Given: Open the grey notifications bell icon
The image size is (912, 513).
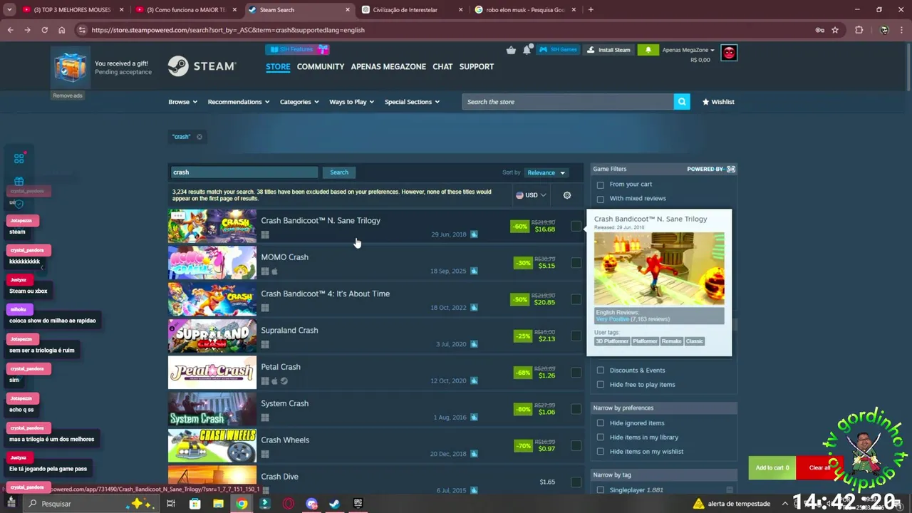Looking at the screenshot, I should tap(527, 50).
